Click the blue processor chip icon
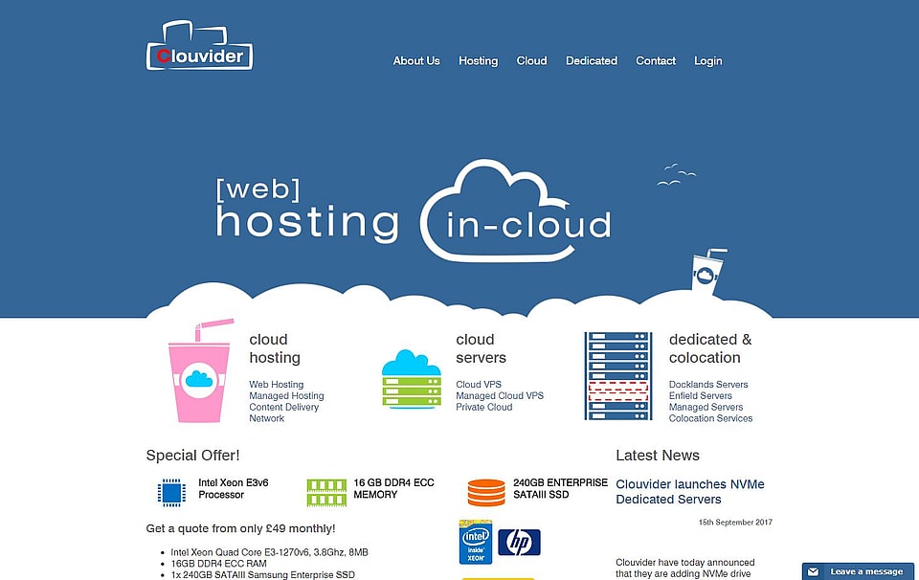The image size is (919, 580). tap(171, 492)
